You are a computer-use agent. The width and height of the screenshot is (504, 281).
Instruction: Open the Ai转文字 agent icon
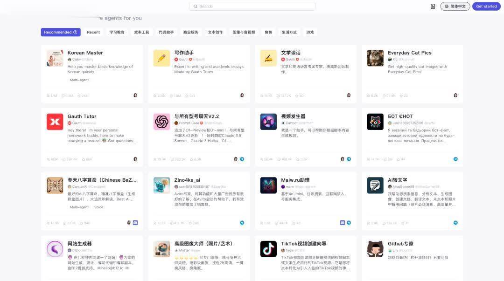point(375,185)
